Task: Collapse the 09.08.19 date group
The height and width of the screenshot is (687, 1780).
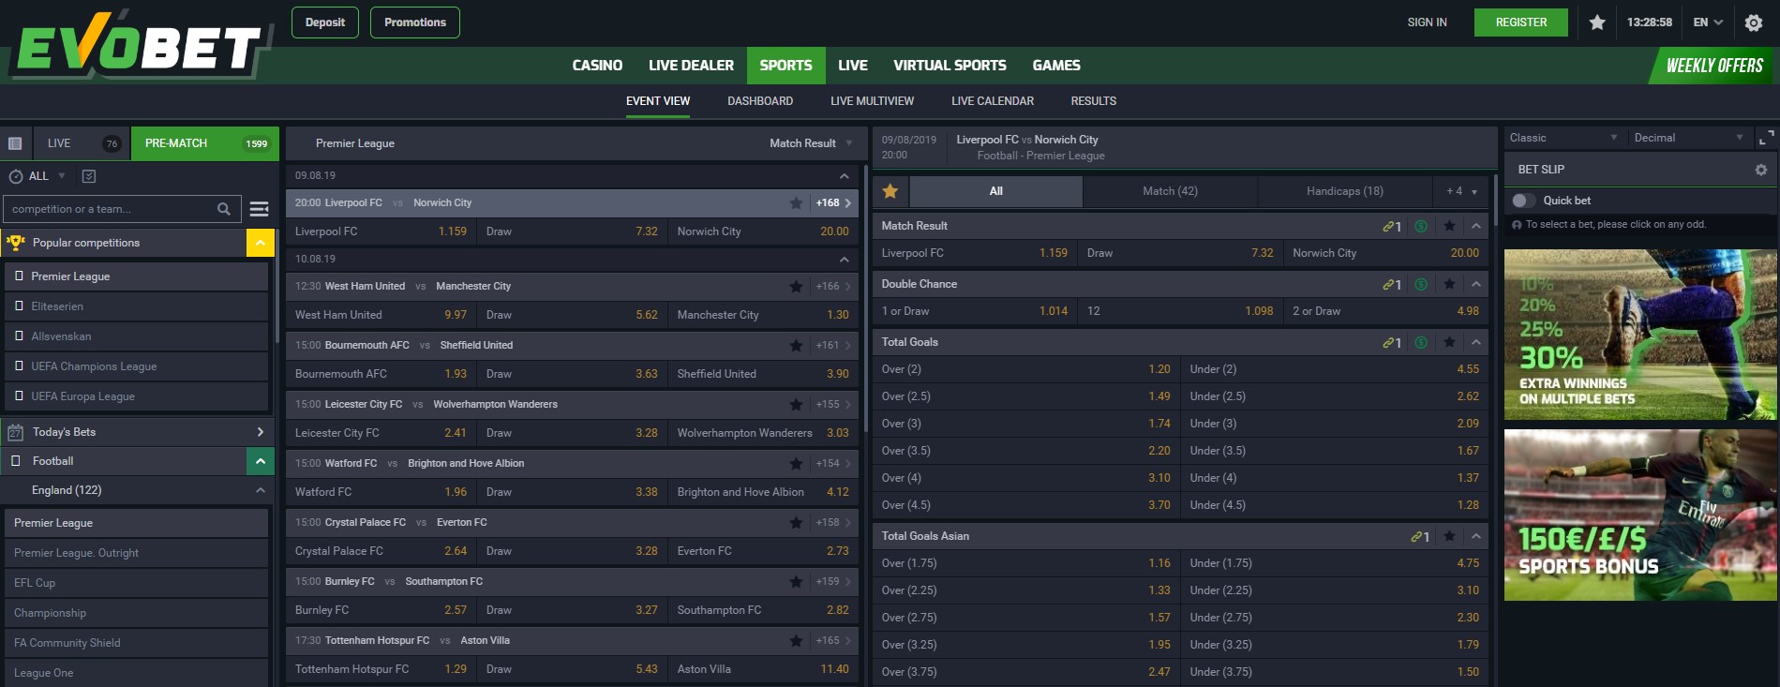Action: (x=844, y=176)
